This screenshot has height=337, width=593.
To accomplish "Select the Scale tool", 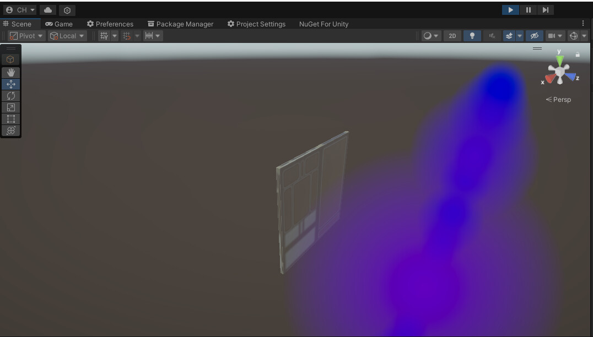I will (x=10, y=107).
